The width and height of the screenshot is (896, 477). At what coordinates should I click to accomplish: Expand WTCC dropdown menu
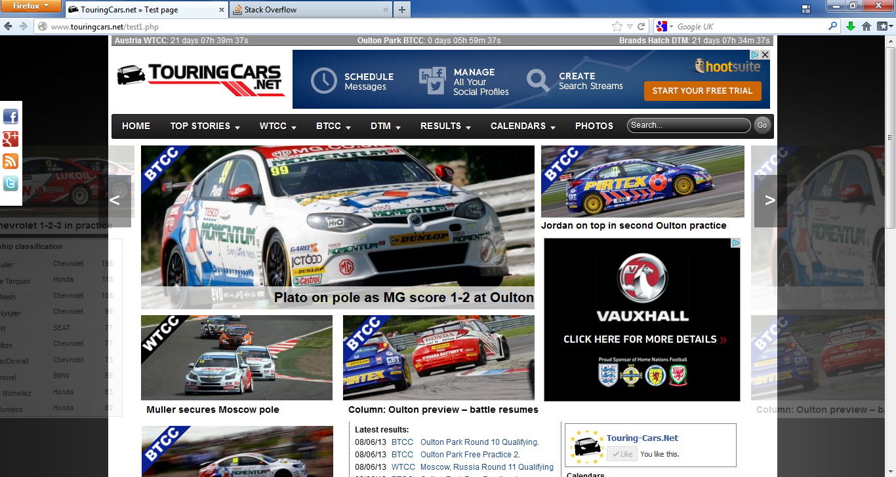point(278,126)
